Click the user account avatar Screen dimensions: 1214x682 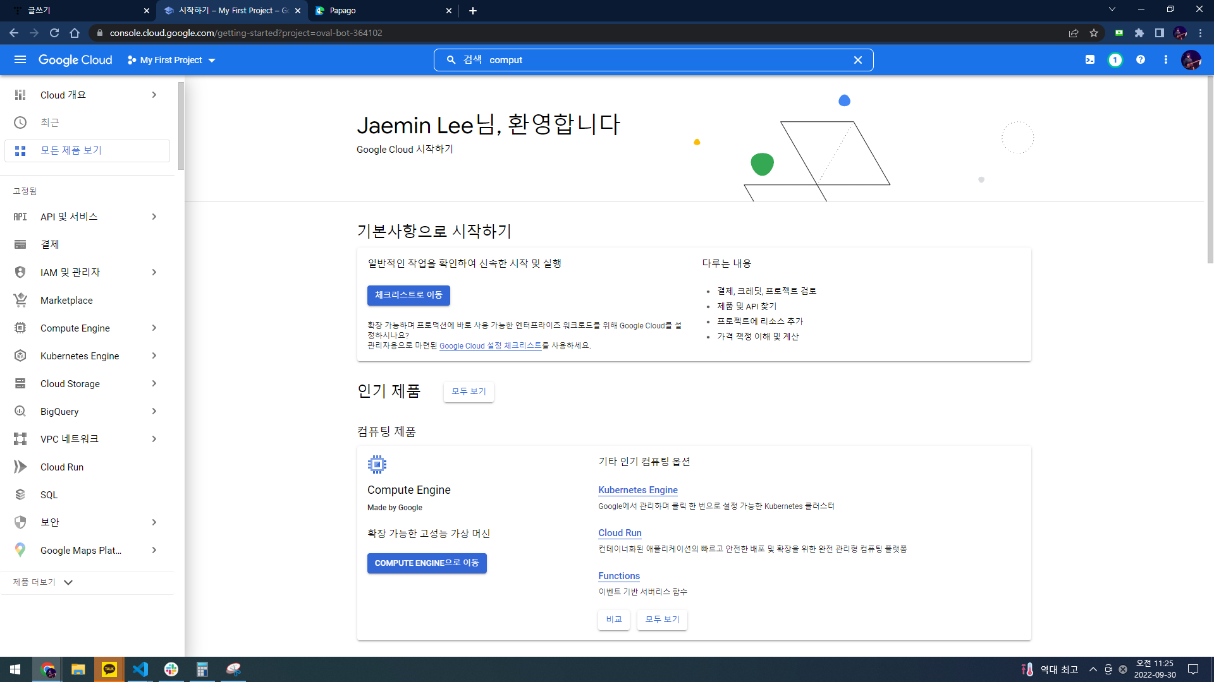click(1191, 60)
